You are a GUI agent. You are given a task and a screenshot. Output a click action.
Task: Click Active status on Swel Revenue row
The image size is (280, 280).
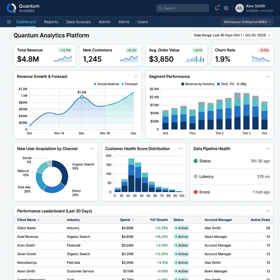point(182,237)
